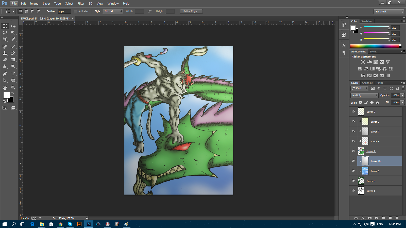Select the Hand tool
The image size is (406, 228).
pos(5,88)
